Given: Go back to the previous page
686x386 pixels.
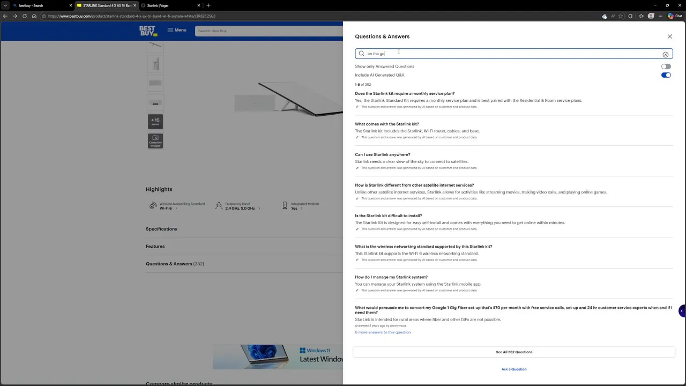Looking at the screenshot, I should 5,16.
